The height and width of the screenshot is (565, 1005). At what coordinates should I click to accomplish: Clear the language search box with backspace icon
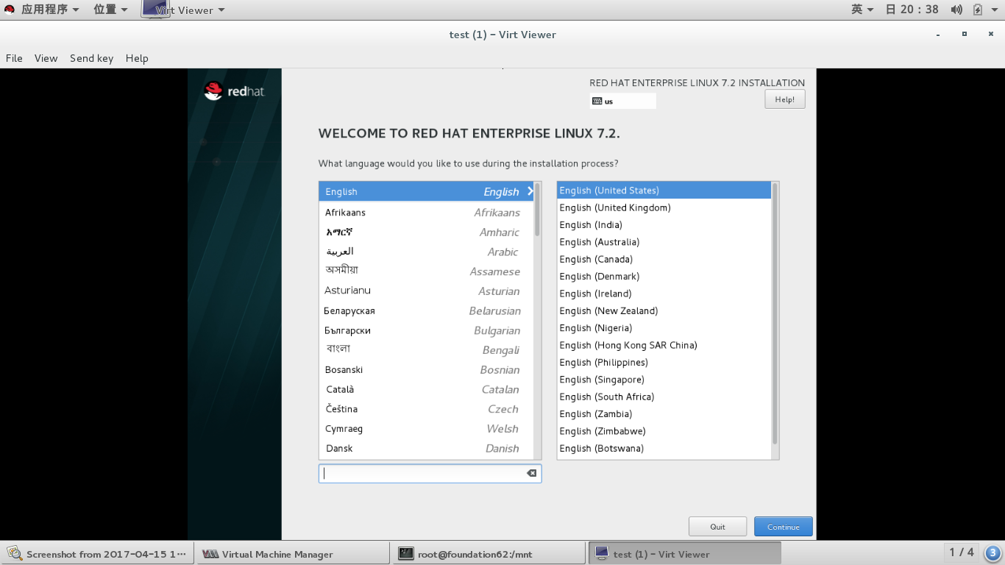point(531,473)
